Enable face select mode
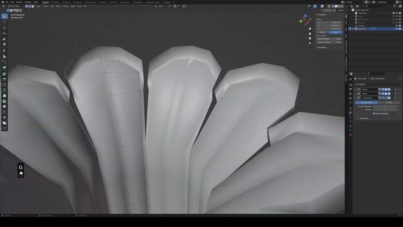 33,6
